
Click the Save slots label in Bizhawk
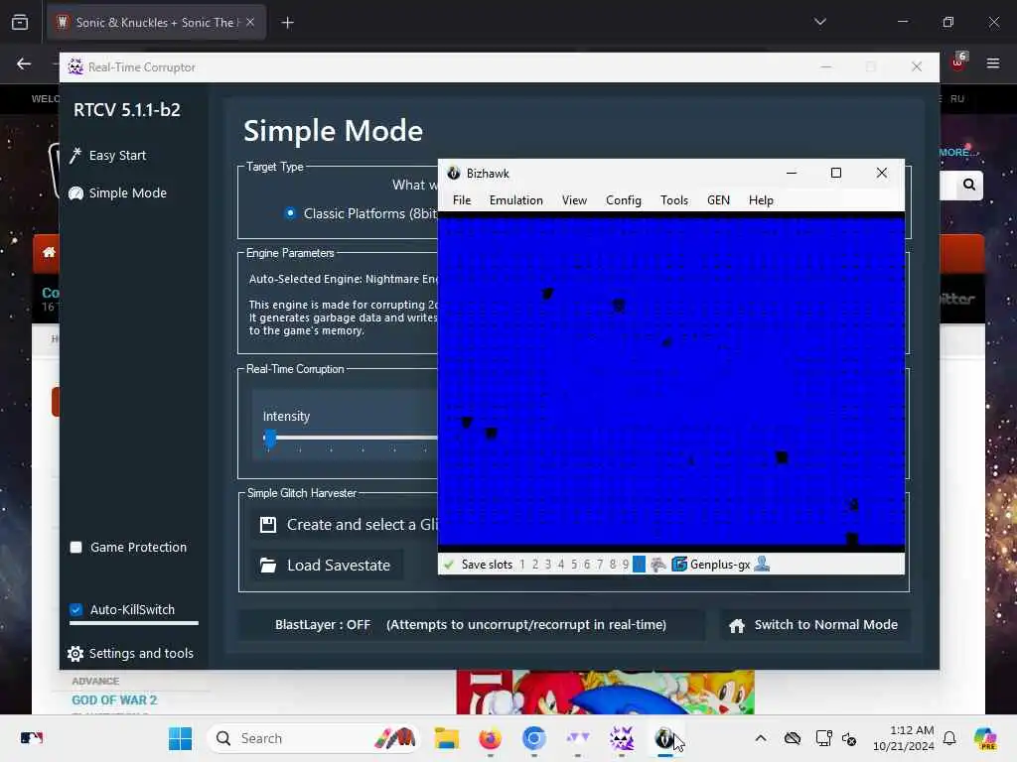[487, 565]
